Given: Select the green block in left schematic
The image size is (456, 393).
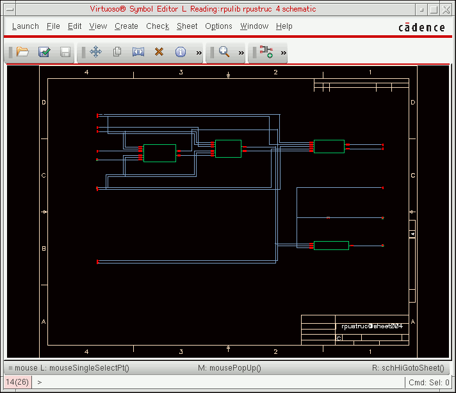Looking at the screenshot, I should (x=159, y=153).
